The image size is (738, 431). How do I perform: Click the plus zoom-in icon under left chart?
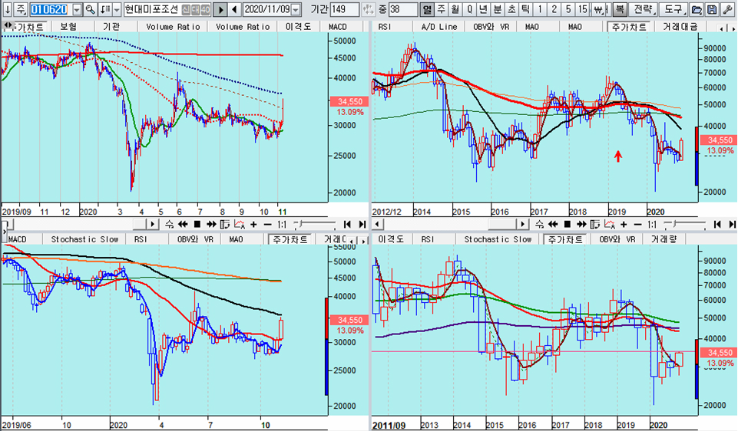click(x=253, y=225)
